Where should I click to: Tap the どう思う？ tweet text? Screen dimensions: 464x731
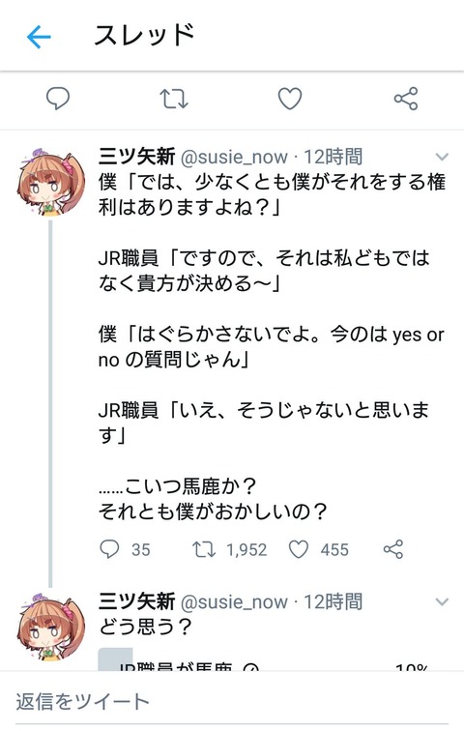(x=145, y=627)
